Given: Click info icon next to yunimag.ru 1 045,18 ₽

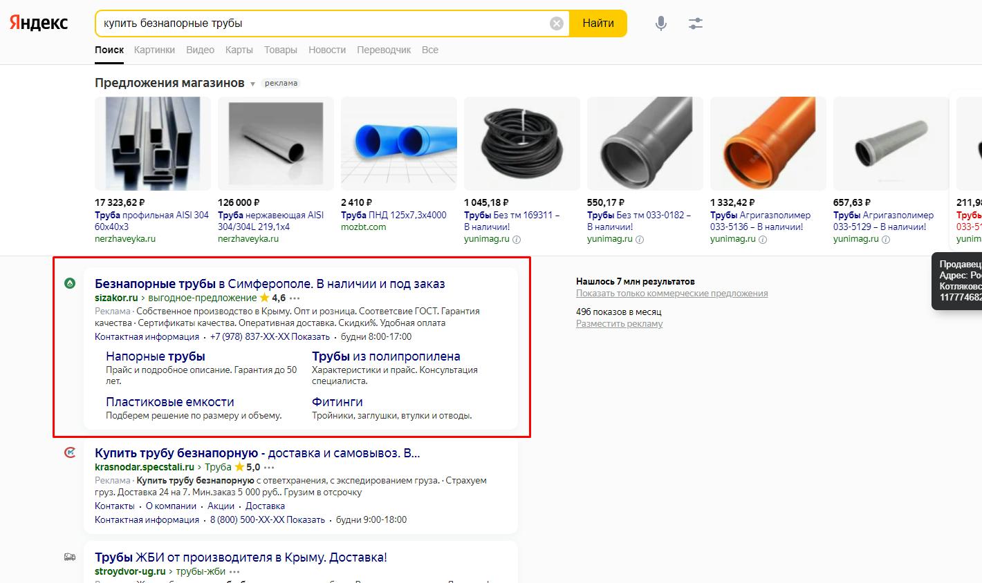Looking at the screenshot, I should 517,240.
